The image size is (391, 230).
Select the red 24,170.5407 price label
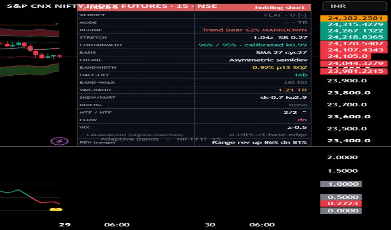(354, 43)
